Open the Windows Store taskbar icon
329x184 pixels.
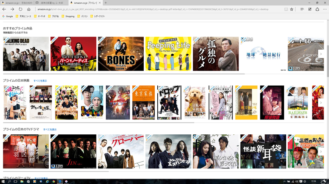[28, 181]
